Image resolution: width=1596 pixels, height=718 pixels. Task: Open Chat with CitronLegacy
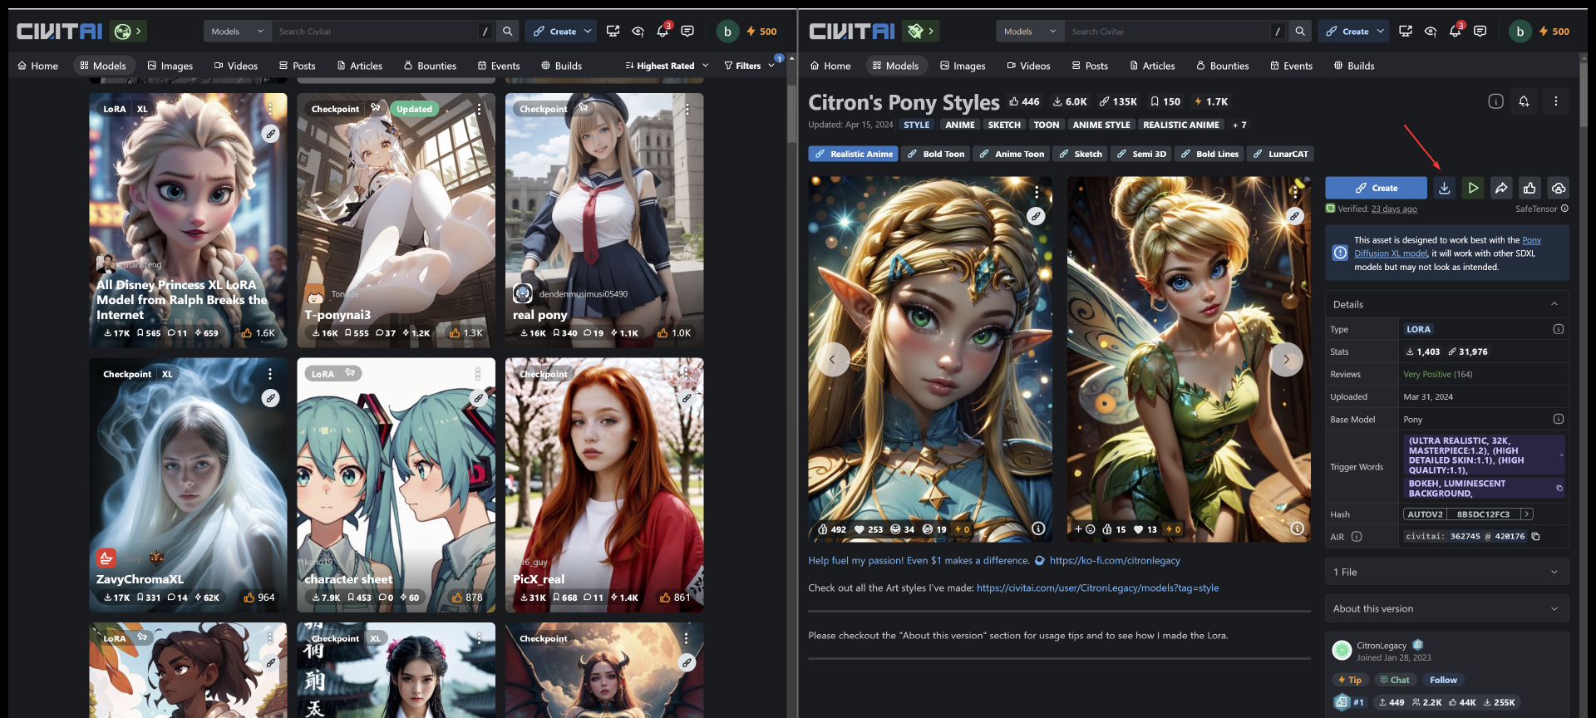pyautogui.click(x=1395, y=680)
